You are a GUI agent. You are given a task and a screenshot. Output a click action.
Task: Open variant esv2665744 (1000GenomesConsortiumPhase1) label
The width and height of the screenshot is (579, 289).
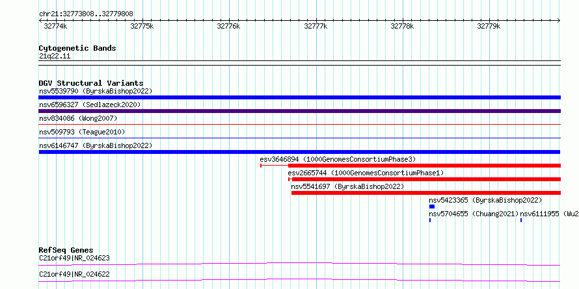pyautogui.click(x=366, y=173)
